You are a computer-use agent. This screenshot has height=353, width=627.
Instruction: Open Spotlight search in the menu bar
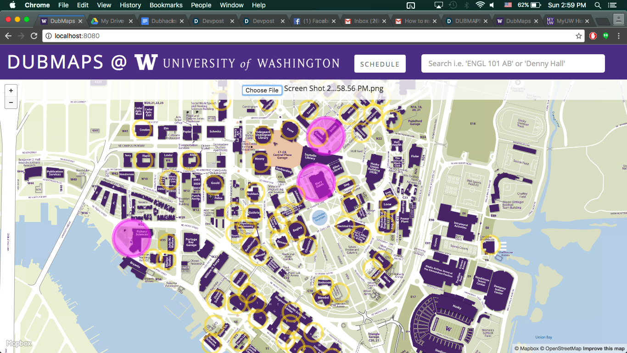598,5
